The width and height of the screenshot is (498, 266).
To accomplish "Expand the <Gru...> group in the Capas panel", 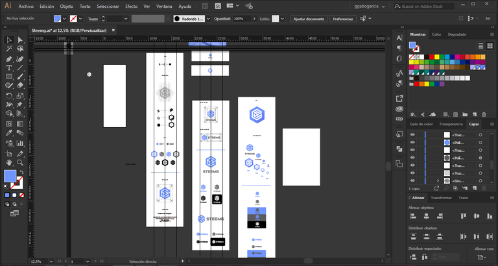I will tap(438, 181).
